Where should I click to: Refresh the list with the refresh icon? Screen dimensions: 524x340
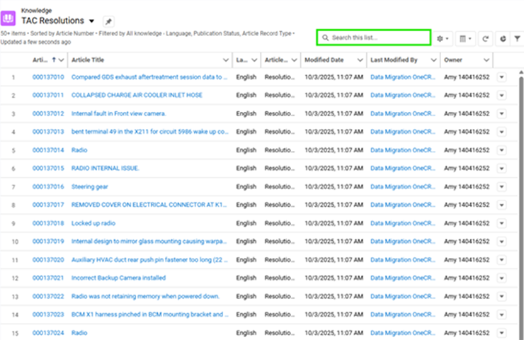[485, 38]
